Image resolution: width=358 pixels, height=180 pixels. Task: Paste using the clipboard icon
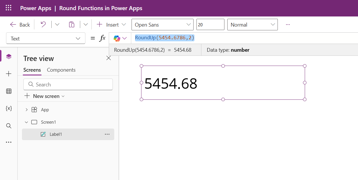(72, 24)
